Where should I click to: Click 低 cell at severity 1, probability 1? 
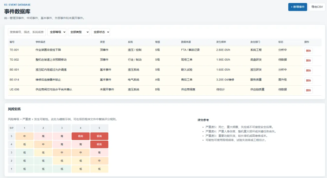click(x=25, y=169)
